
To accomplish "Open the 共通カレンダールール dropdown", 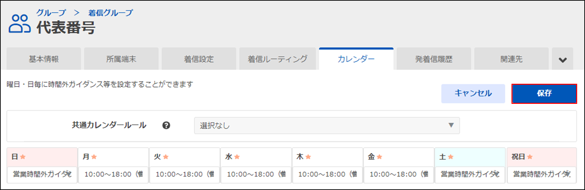I will 327,125.
